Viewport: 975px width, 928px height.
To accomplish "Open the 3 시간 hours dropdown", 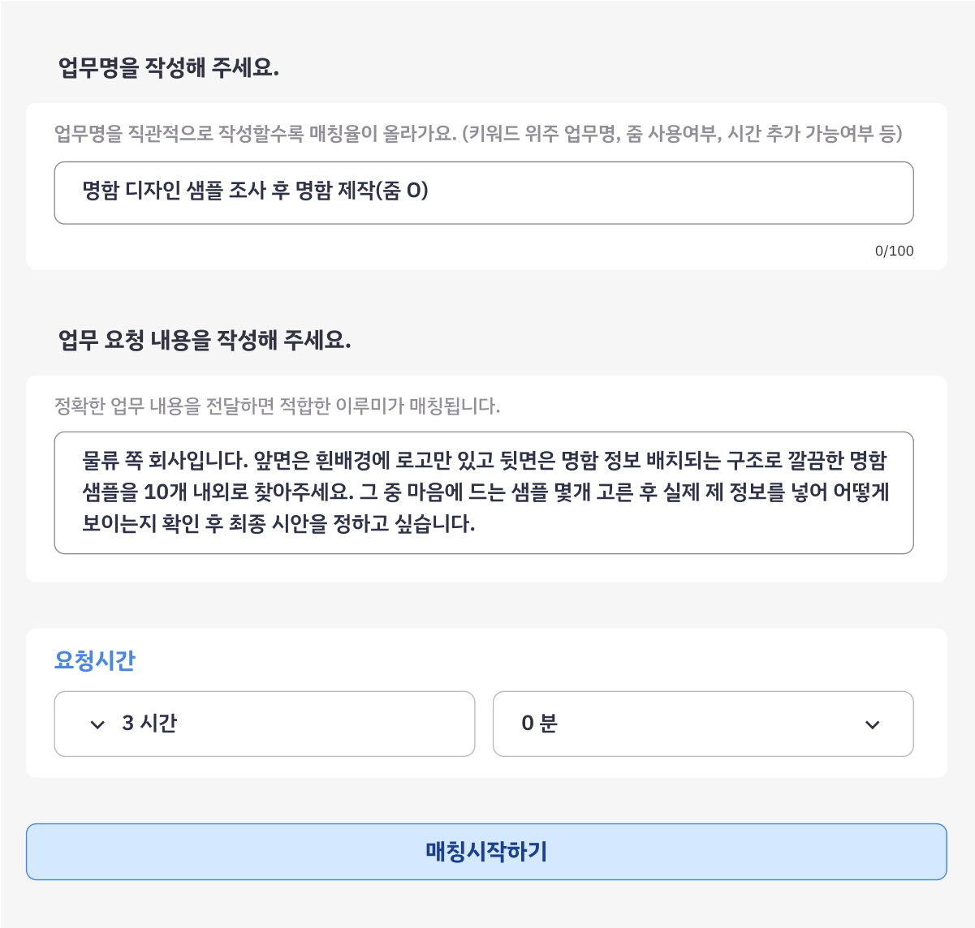I will click(265, 724).
